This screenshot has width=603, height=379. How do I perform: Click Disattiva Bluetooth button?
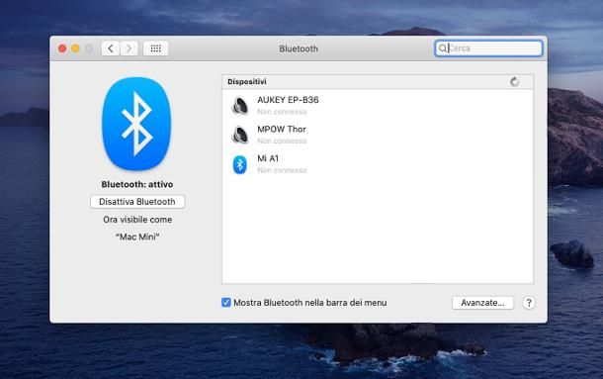[137, 202]
